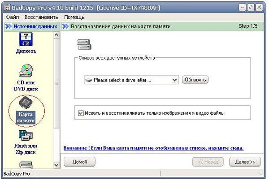Open the Файл menu
The image size is (269, 180).
(x=12, y=17)
